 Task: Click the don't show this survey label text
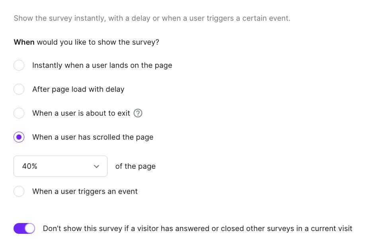197,229
